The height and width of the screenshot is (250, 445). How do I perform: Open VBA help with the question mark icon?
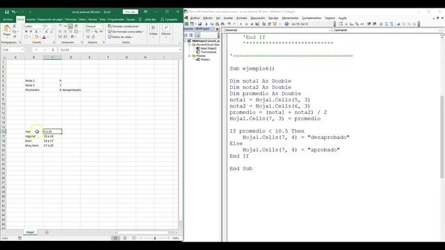click(286, 24)
